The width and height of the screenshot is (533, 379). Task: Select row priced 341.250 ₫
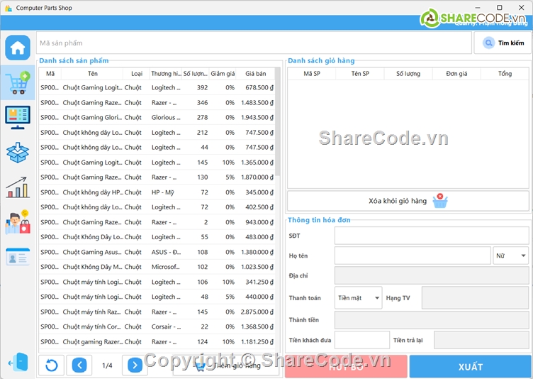pos(157,282)
